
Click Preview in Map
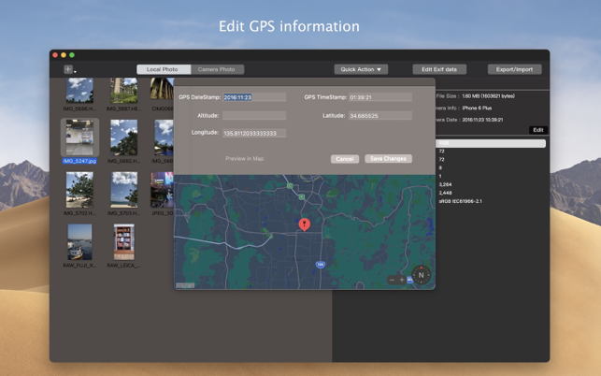pyautogui.click(x=244, y=158)
